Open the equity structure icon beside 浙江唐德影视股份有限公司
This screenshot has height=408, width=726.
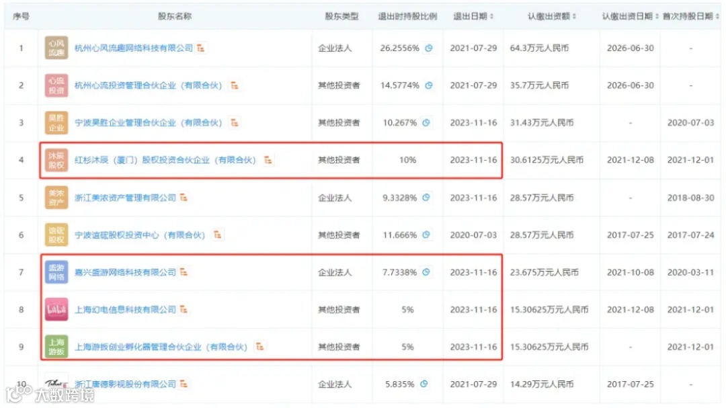coord(184,384)
